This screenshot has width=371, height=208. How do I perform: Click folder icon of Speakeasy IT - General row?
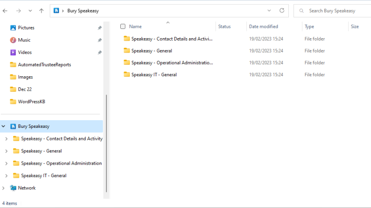[127, 74]
